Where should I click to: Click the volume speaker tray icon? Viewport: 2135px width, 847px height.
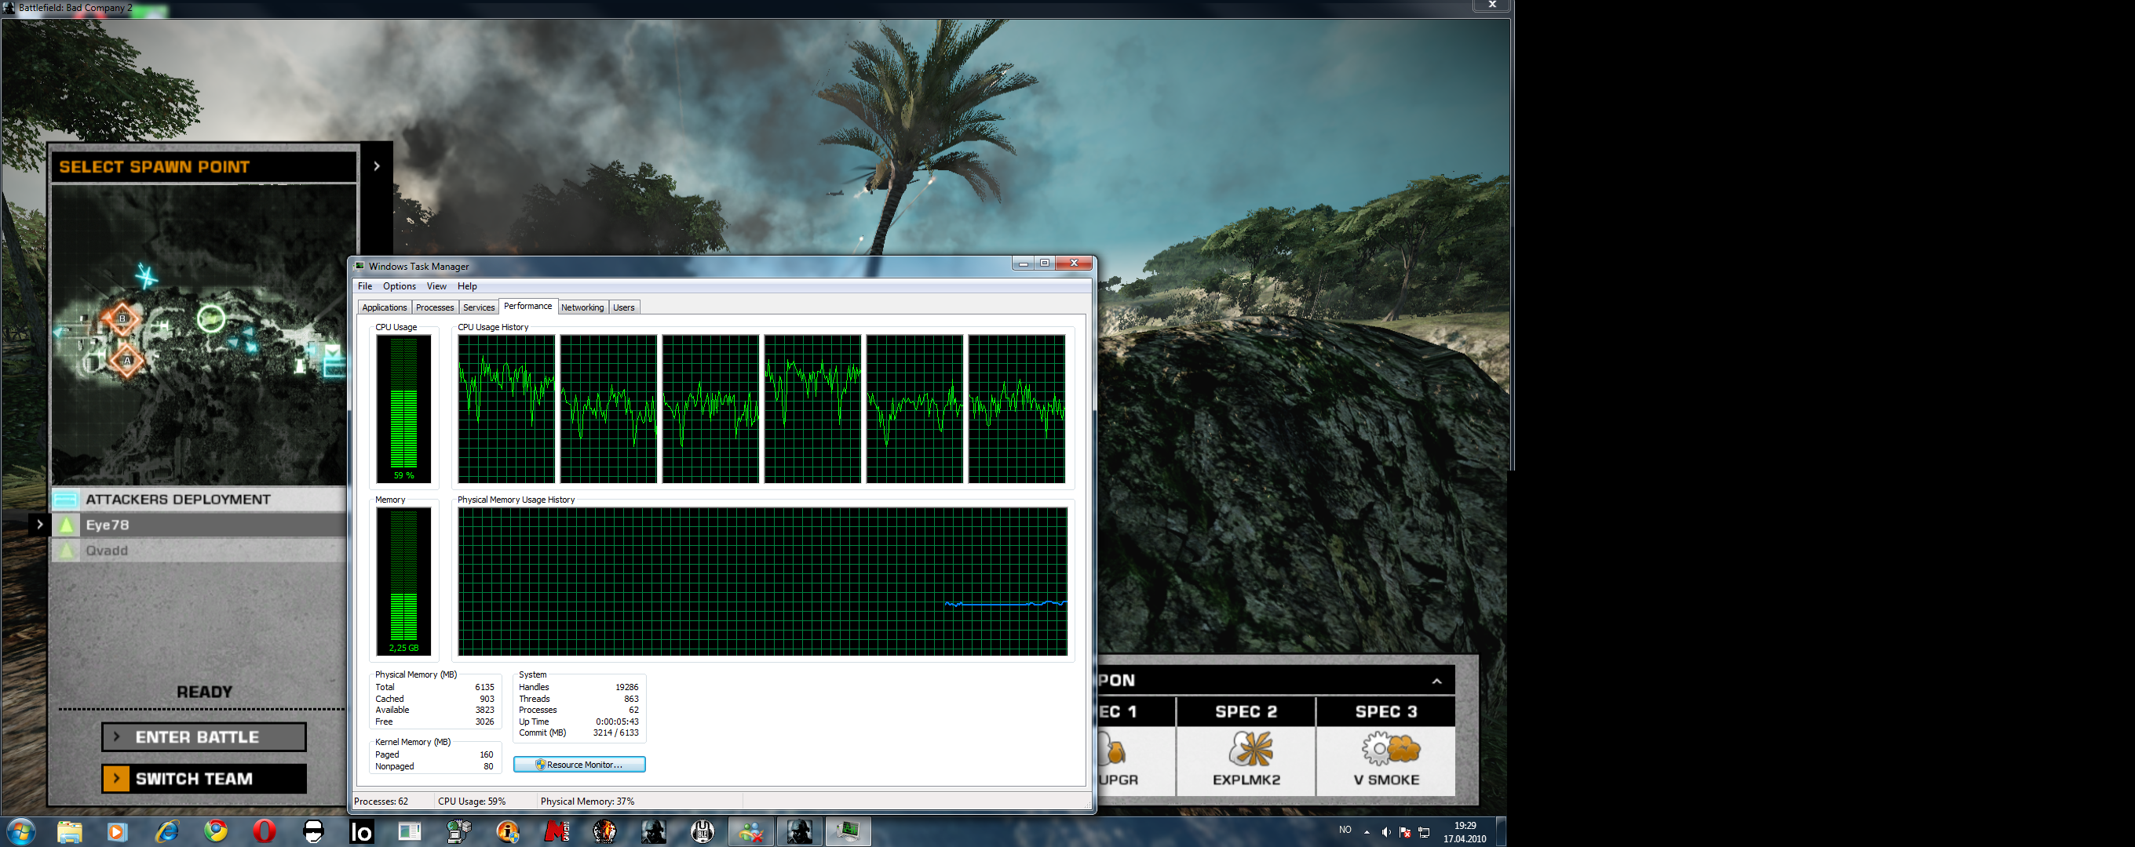pyautogui.click(x=1385, y=832)
